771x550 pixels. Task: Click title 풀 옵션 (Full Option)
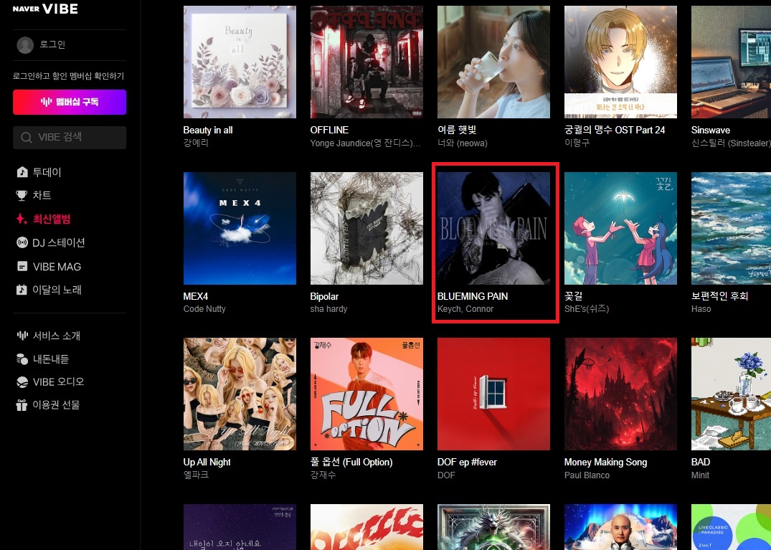coord(351,462)
